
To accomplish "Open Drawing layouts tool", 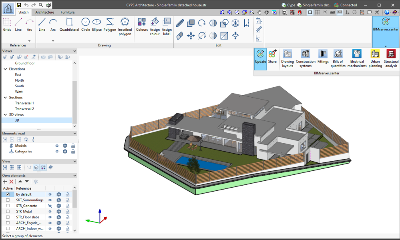I will coord(287,58).
